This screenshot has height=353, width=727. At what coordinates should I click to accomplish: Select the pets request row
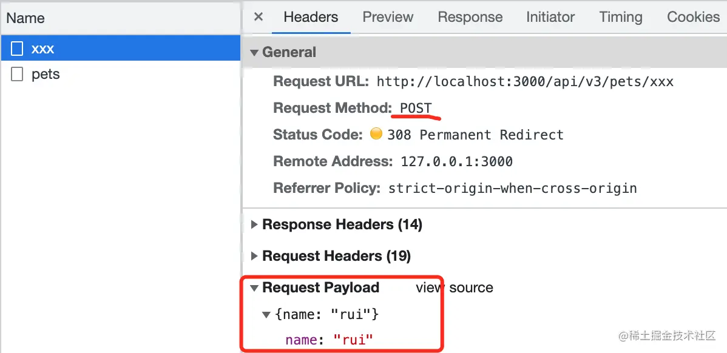(x=121, y=74)
